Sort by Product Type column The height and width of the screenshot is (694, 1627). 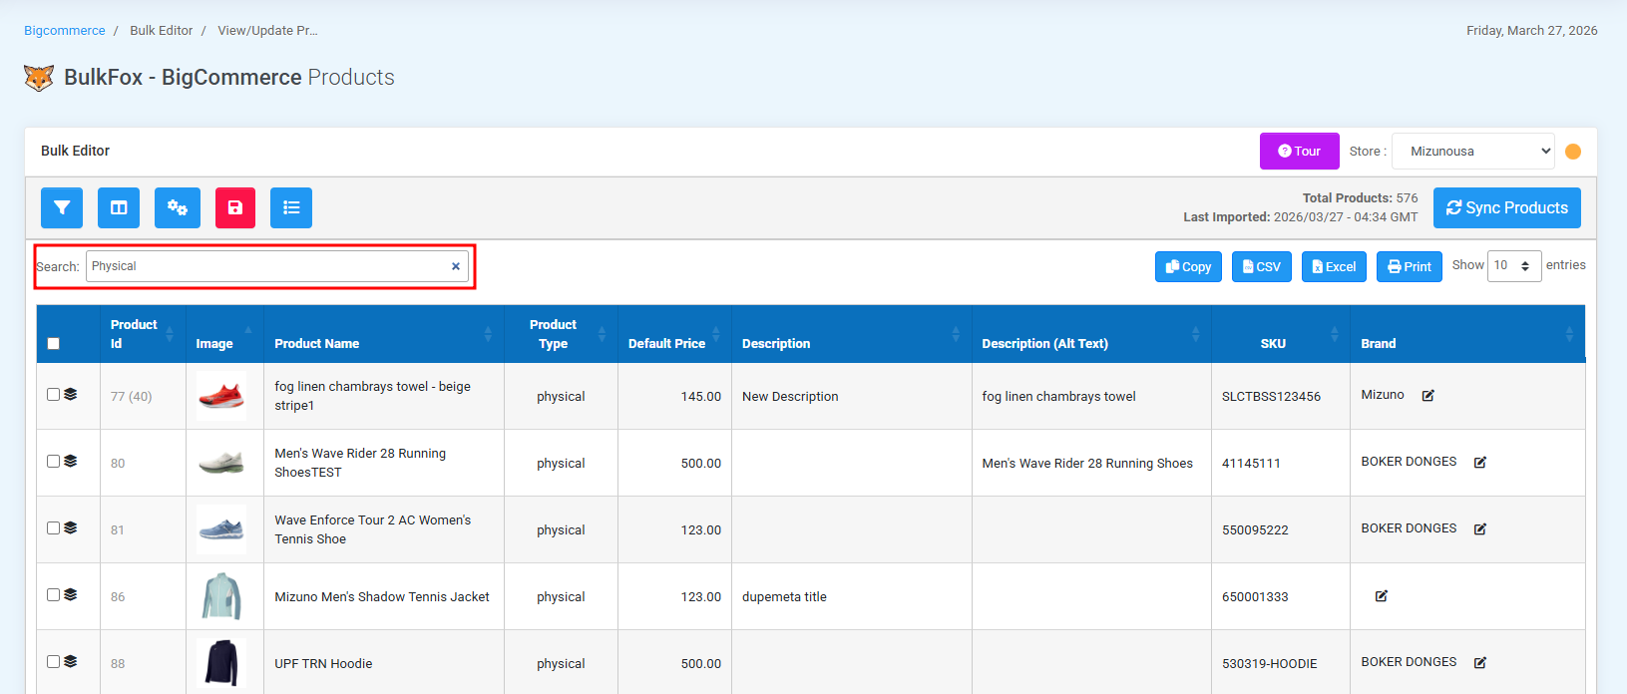pos(561,334)
